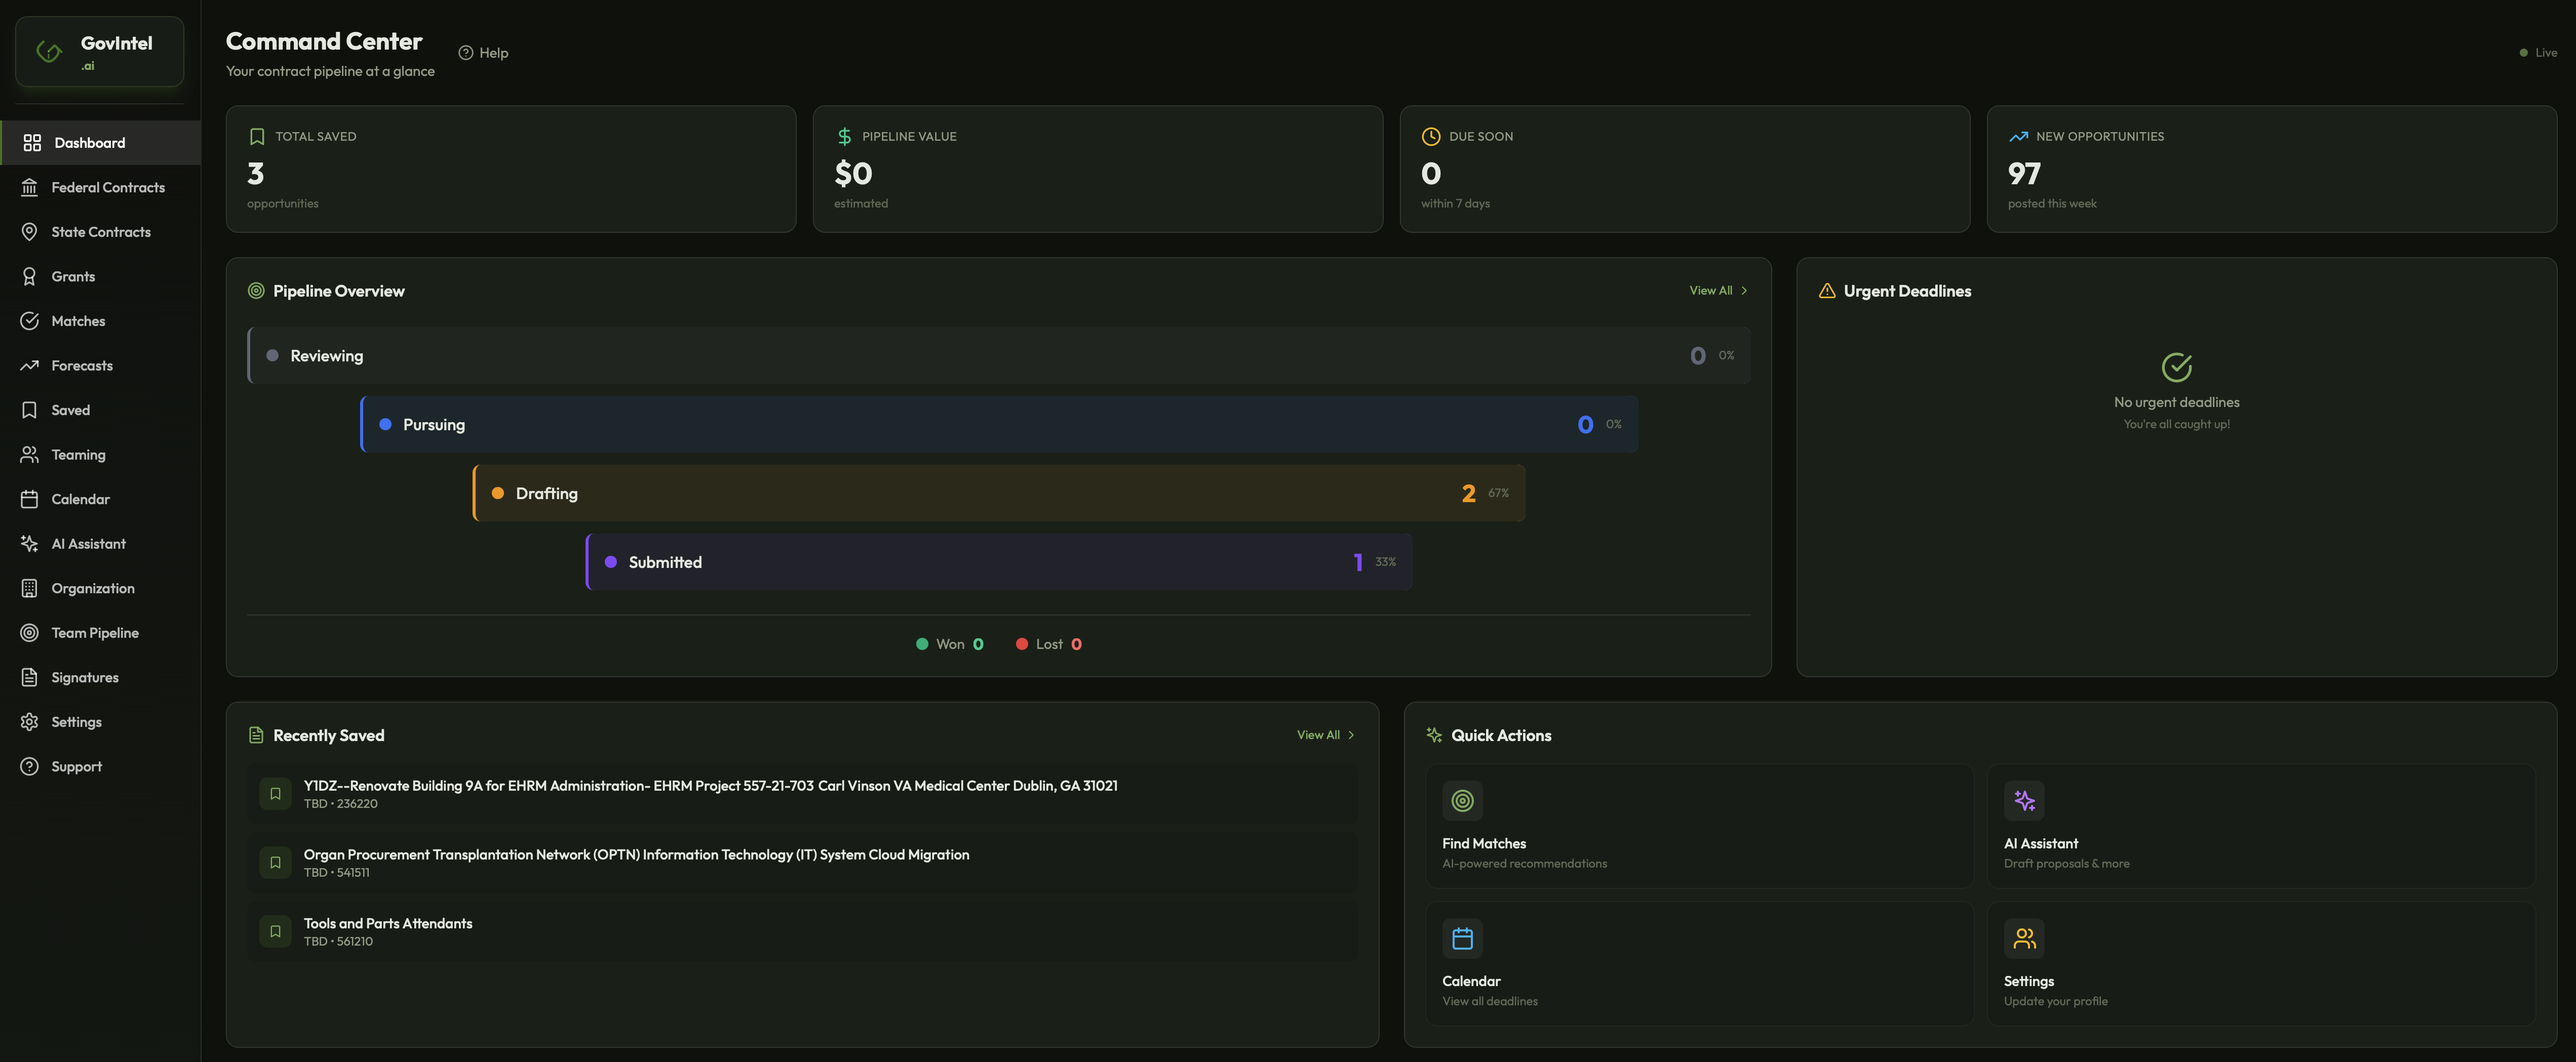Click the Submitted pipeline stage bar
The image size is (2576, 1062).
click(998, 562)
